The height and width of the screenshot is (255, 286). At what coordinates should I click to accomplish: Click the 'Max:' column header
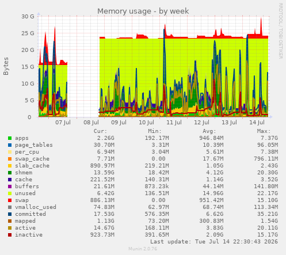[264, 131]
